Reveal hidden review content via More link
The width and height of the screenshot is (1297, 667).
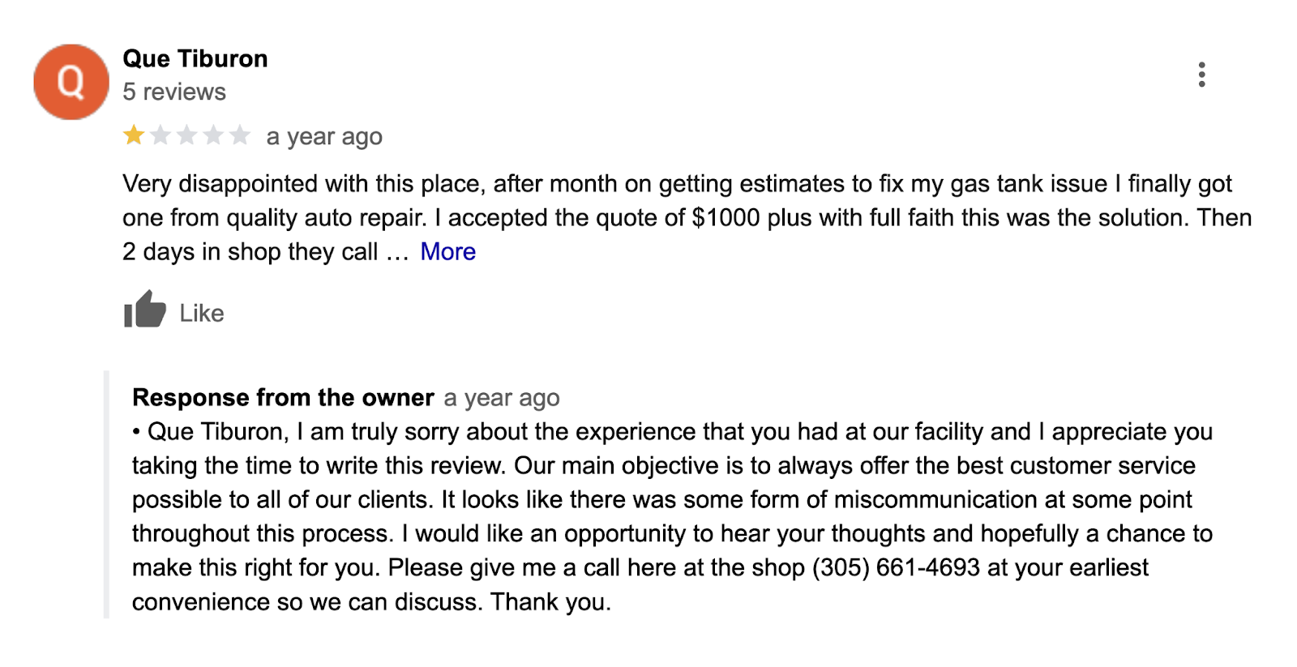coord(447,252)
